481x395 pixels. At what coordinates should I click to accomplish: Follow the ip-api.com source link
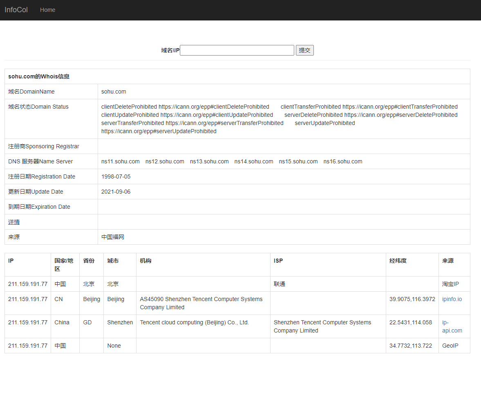pyautogui.click(x=452, y=326)
